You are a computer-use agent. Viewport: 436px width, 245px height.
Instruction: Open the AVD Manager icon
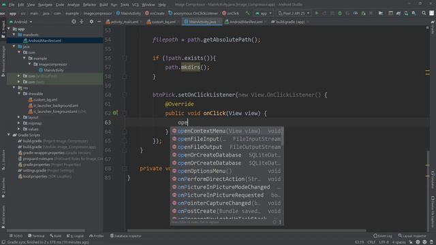[406, 13]
